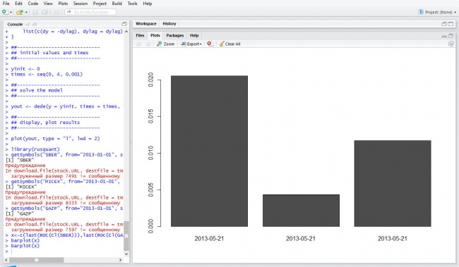This screenshot has height=267, width=459.
Task: Click the console line 'yinit <- 0'
Action: [x=25, y=69]
